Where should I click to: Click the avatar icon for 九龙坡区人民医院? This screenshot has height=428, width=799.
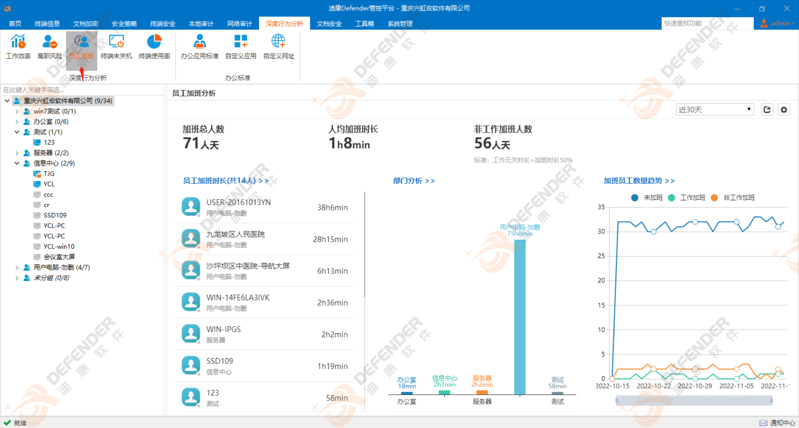pyautogui.click(x=191, y=239)
